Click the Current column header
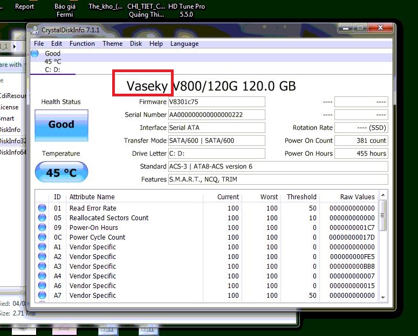The image size is (418, 336). 222,197
